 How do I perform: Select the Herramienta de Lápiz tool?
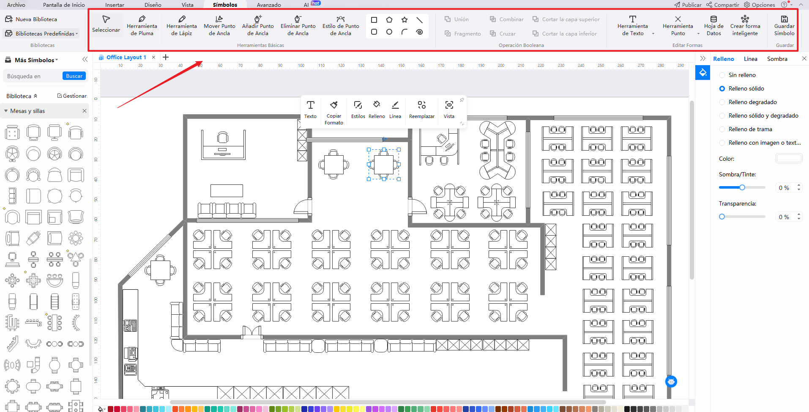tap(181, 25)
